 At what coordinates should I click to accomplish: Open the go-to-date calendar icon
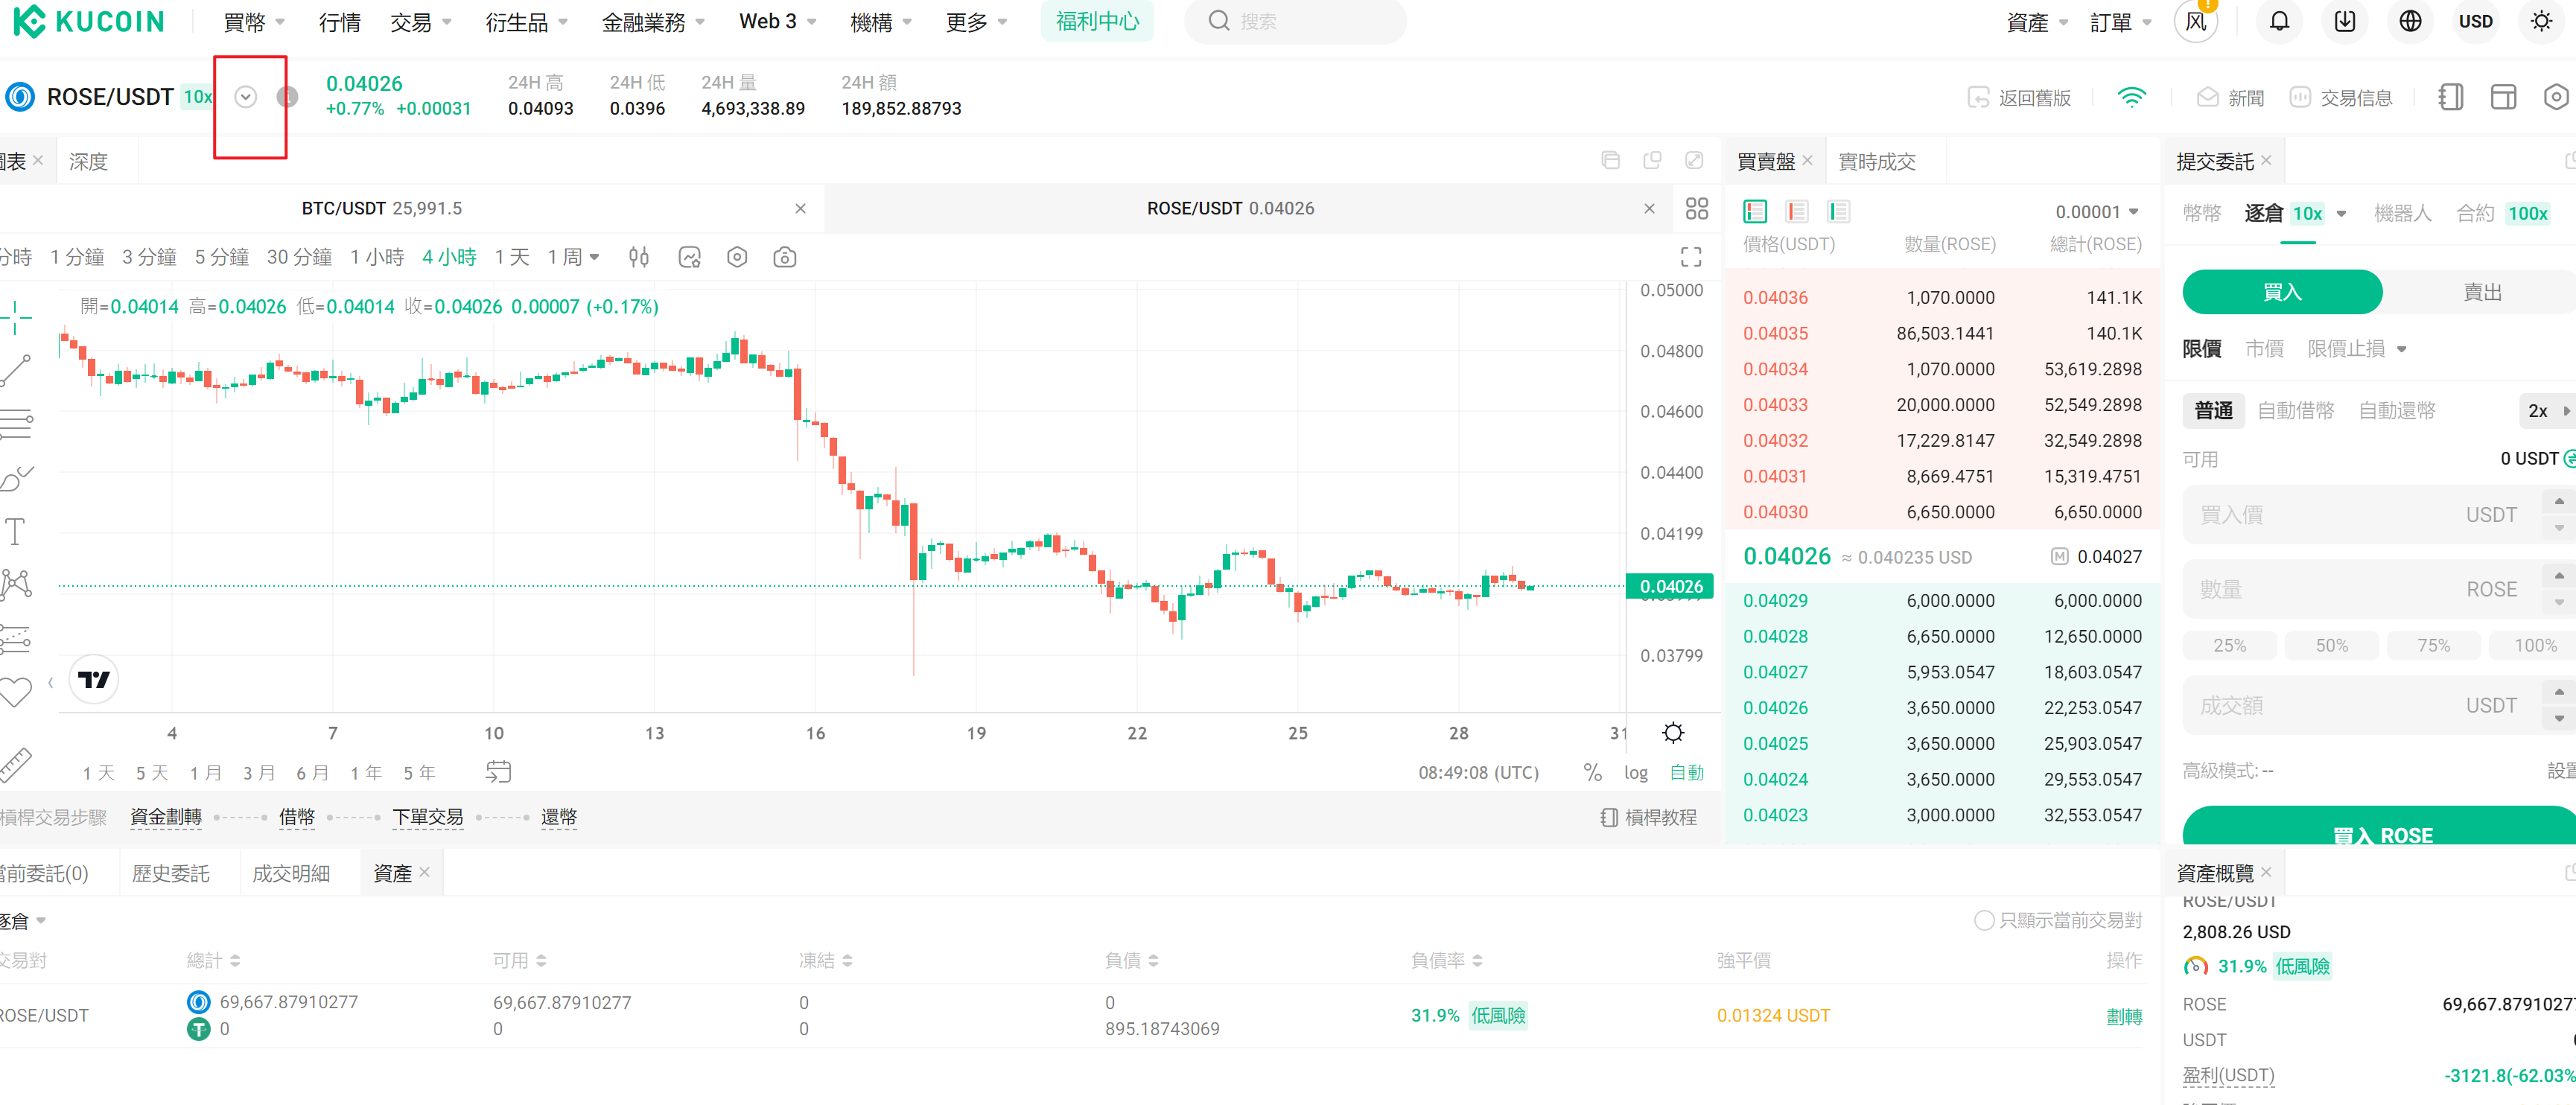click(498, 772)
